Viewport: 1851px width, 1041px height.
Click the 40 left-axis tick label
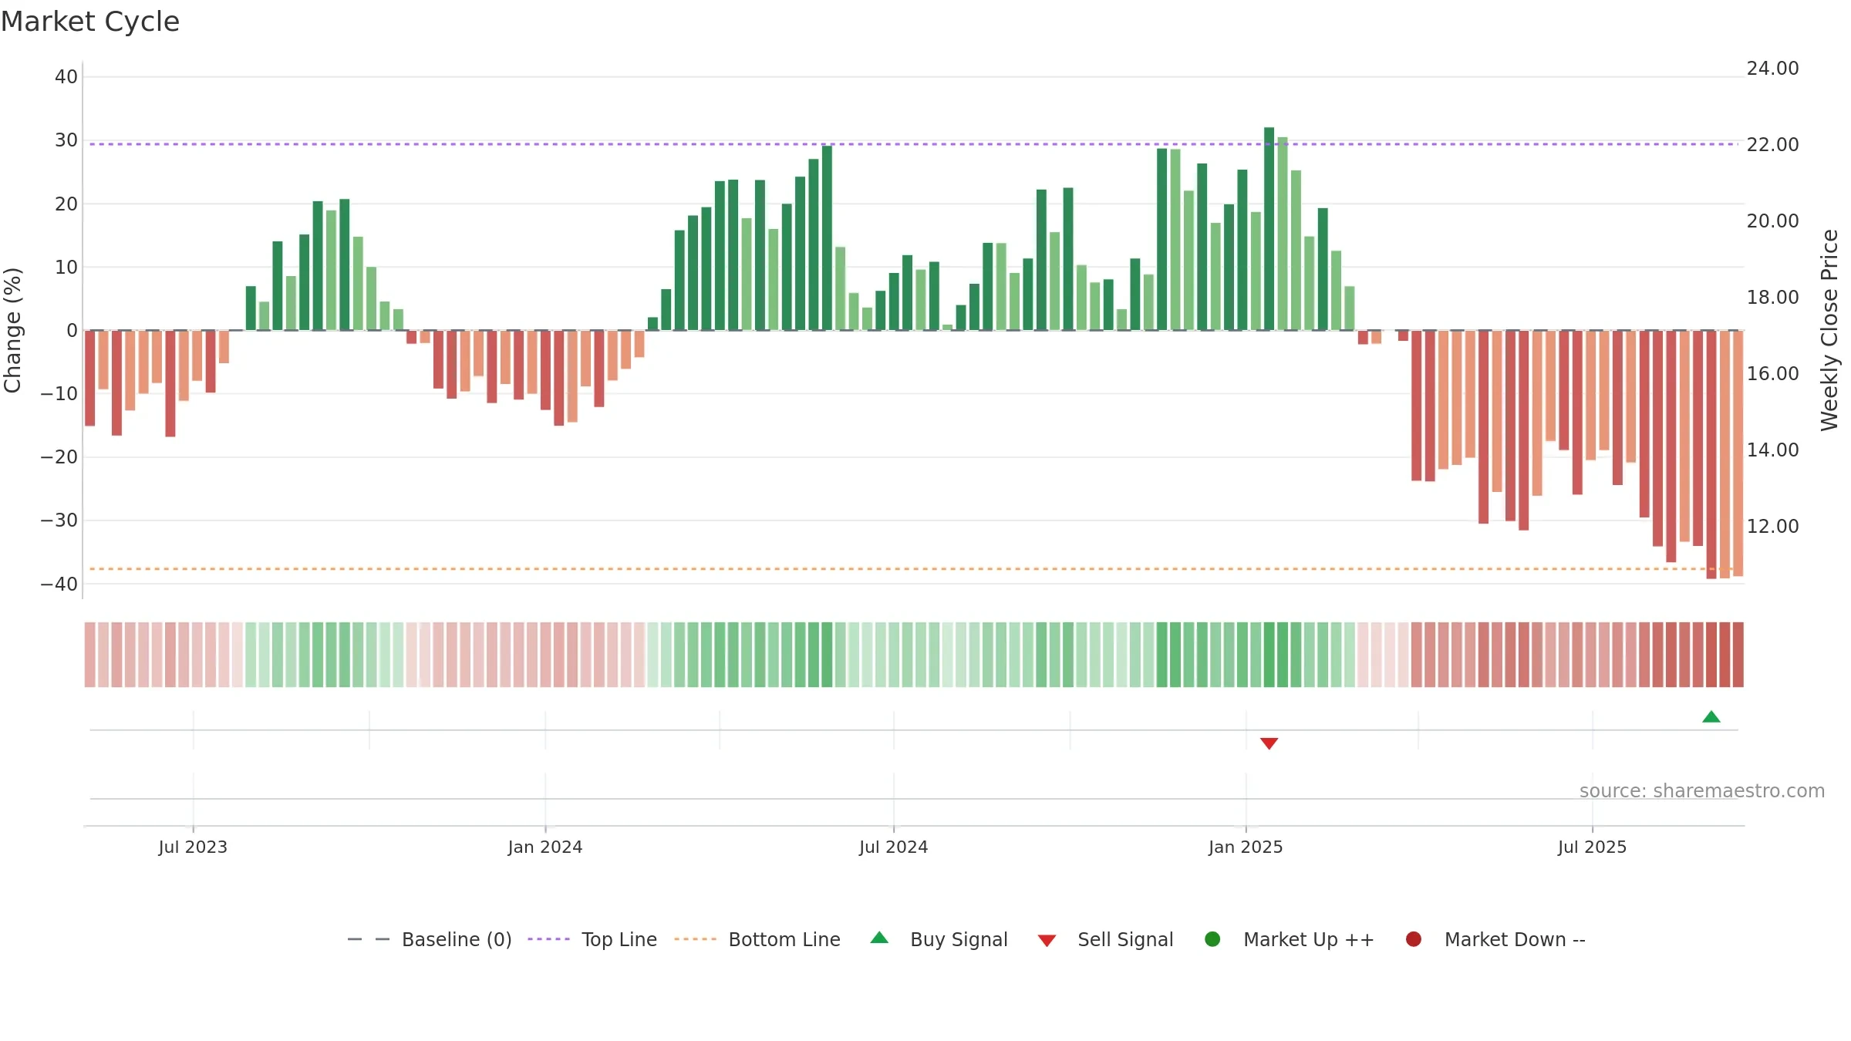(66, 77)
